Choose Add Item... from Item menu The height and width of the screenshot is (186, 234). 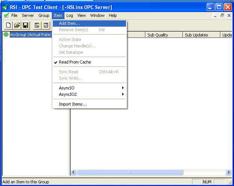tap(90, 23)
